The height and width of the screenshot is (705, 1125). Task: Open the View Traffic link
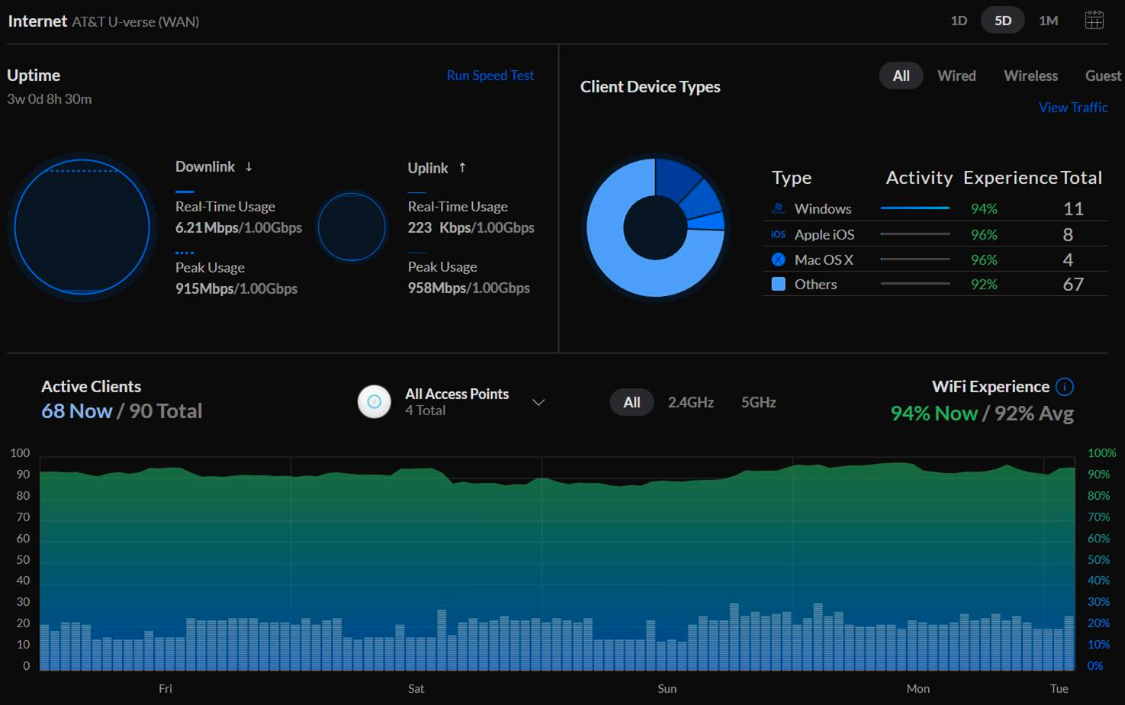[1073, 108]
